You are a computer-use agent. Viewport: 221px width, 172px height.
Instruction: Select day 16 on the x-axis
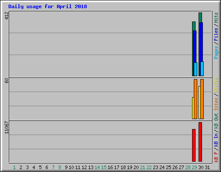(x=110, y=167)
